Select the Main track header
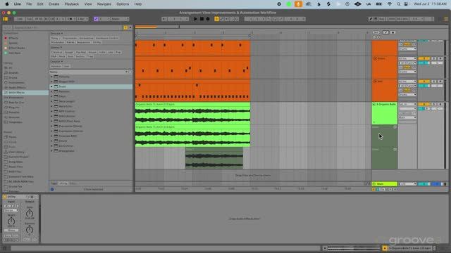Screen dimensions: 451x253 [384, 184]
